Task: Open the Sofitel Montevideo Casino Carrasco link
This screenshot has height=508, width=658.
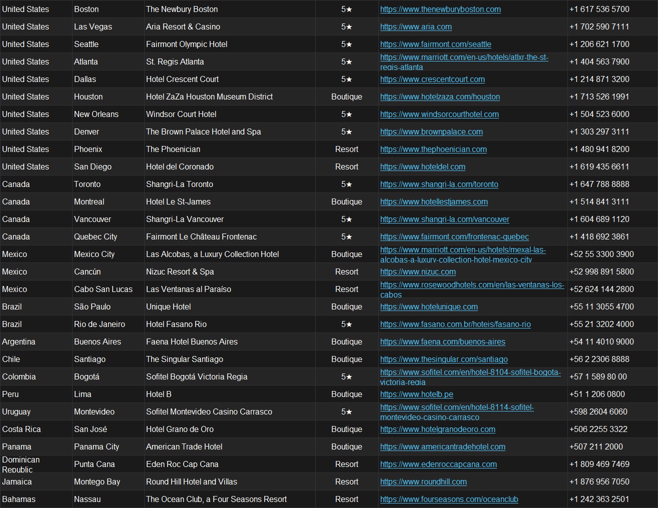Action: 457,411
